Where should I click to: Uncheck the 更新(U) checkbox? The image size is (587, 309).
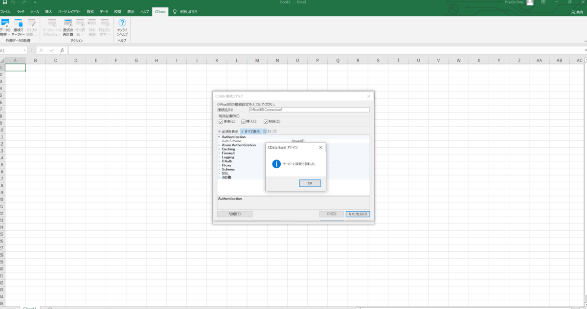point(221,121)
